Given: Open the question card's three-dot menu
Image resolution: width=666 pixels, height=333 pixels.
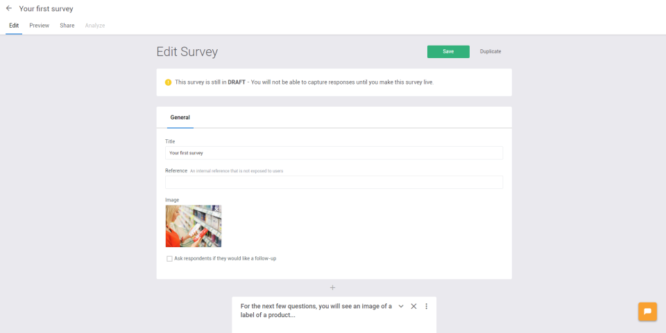Looking at the screenshot, I should (x=426, y=306).
